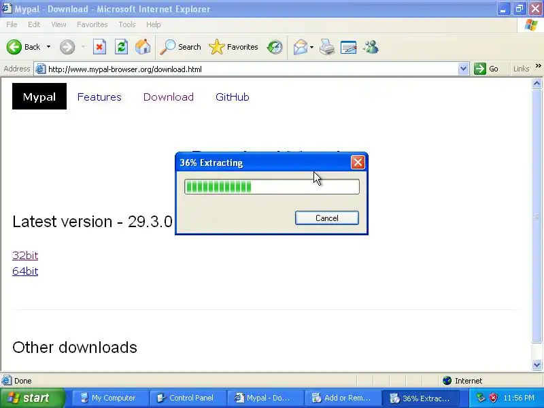
Task: Click the Safely Remove Hardware tray icon
Action: pyautogui.click(x=481, y=398)
